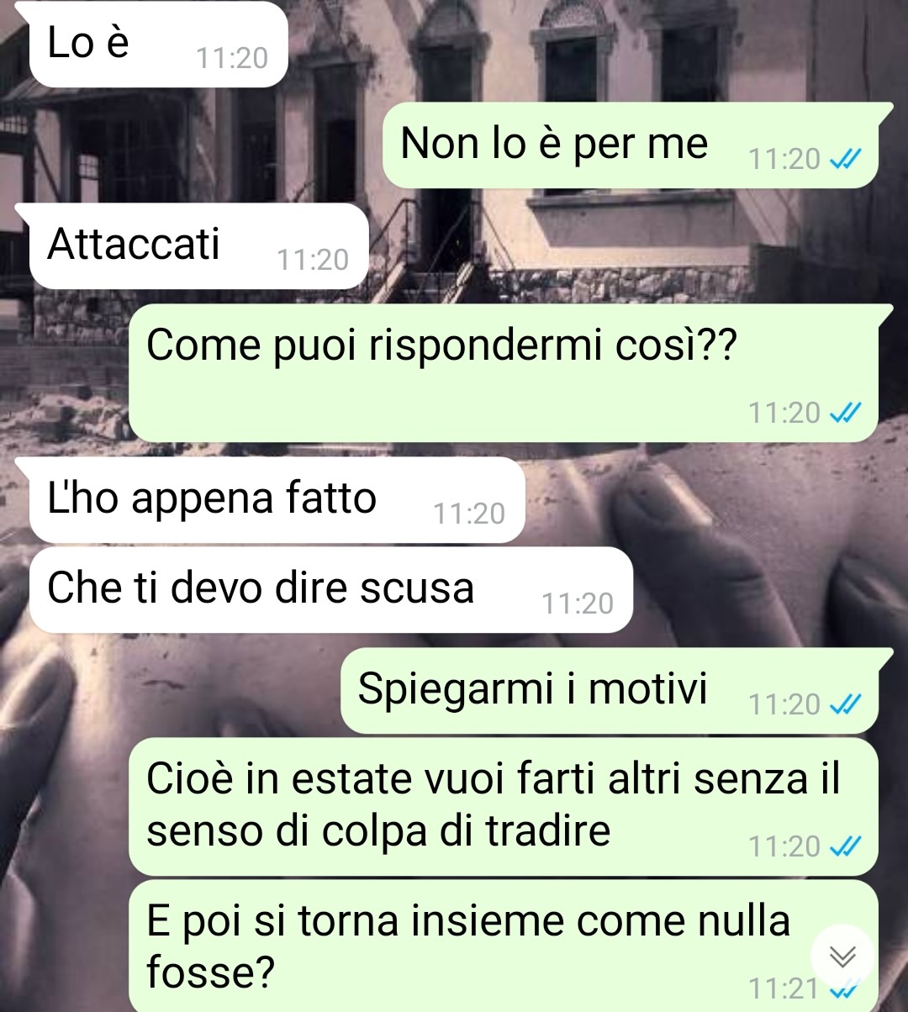Select message starting 'Cioè in estate vuoi farti'

pos(504,807)
